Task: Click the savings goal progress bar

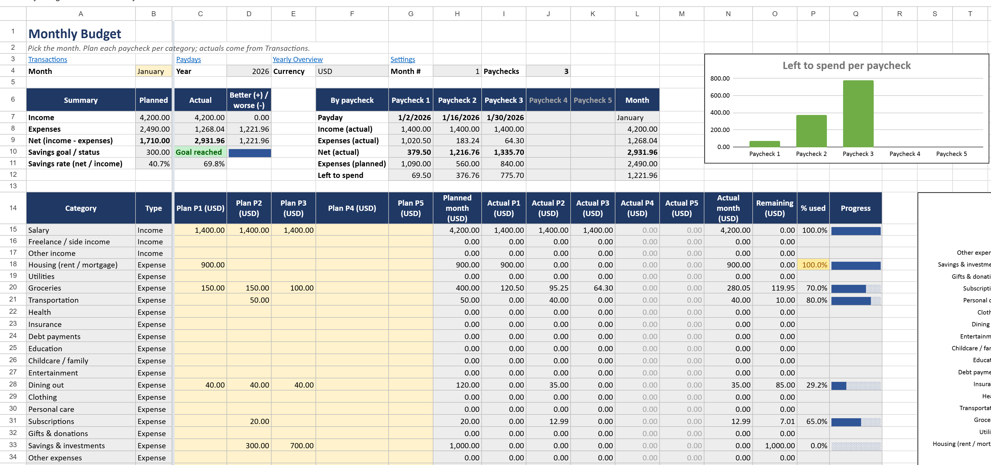Action: (250, 153)
